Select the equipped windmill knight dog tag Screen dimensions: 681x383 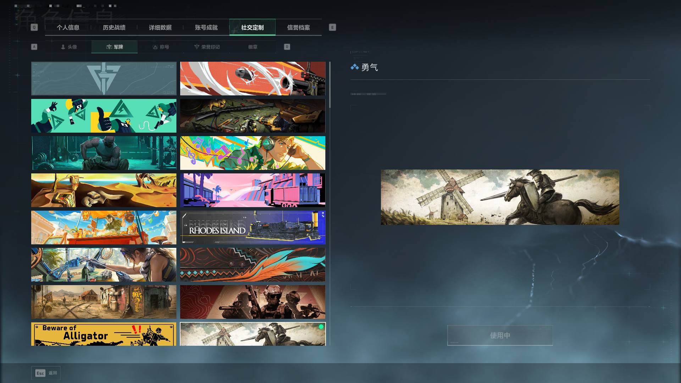[x=253, y=334]
